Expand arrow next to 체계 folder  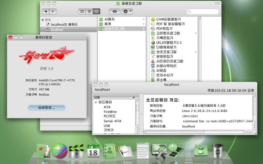tap(144, 24)
